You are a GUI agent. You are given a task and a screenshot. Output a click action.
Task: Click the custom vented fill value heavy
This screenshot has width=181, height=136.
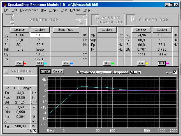(x=40, y=50)
